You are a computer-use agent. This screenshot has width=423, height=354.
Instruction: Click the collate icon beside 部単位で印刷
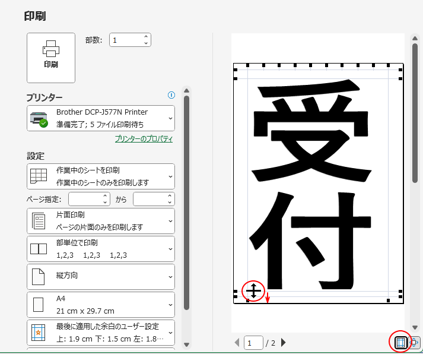(x=39, y=249)
